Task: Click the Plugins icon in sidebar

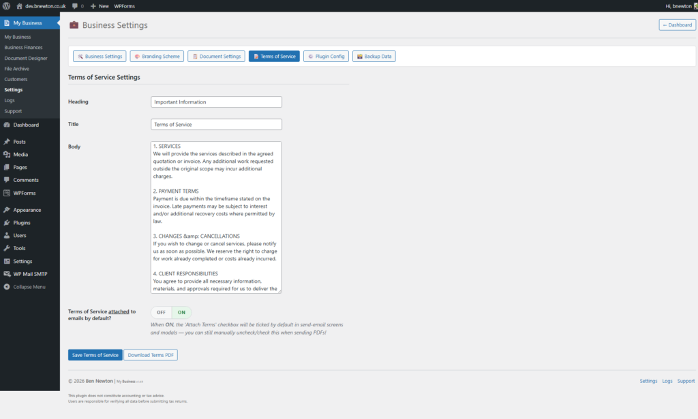Action: (7, 223)
